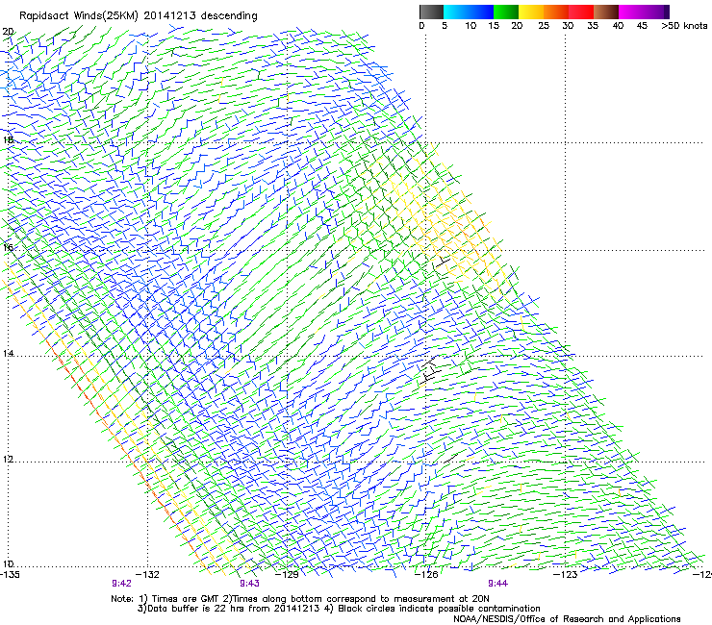The width and height of the screenshot is (712, 625).
Task: Click the longitude label '-126'
Action: (426, 574)
